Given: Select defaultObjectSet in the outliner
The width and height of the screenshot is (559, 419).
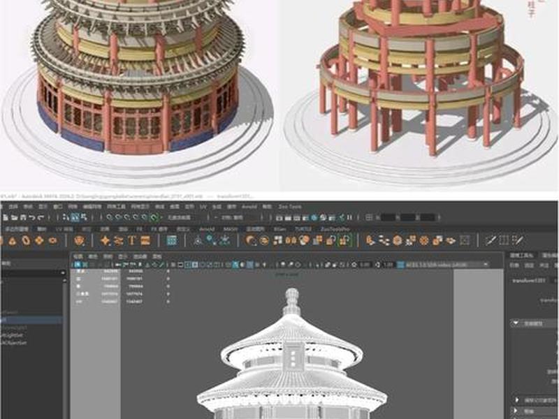Looking at the screenshot, I should (13, 343).
